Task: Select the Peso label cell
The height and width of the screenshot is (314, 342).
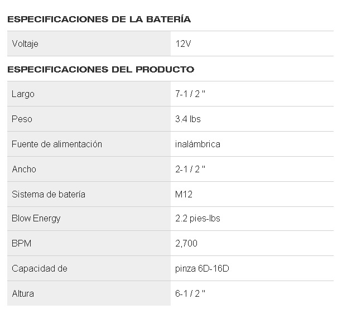Action: 22,119
